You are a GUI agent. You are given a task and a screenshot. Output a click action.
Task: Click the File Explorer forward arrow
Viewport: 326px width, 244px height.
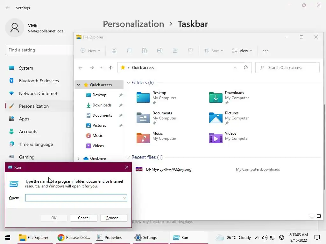[x=92, y=68]
